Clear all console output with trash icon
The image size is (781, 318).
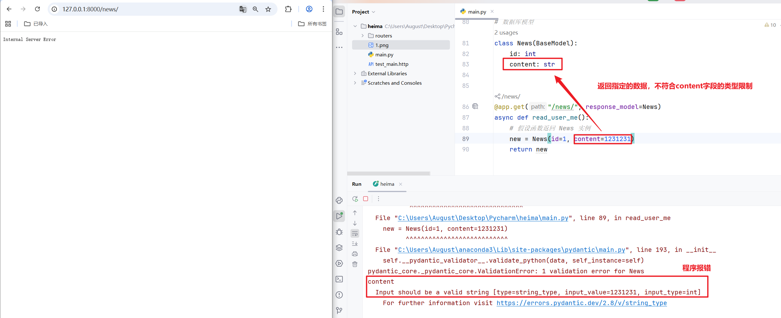point(355,264)
